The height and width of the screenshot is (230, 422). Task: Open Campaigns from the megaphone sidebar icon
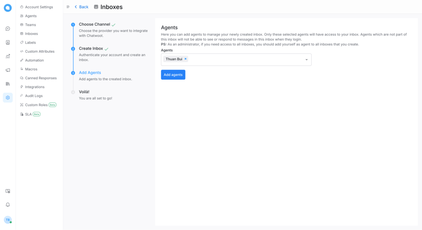point(8,70)
